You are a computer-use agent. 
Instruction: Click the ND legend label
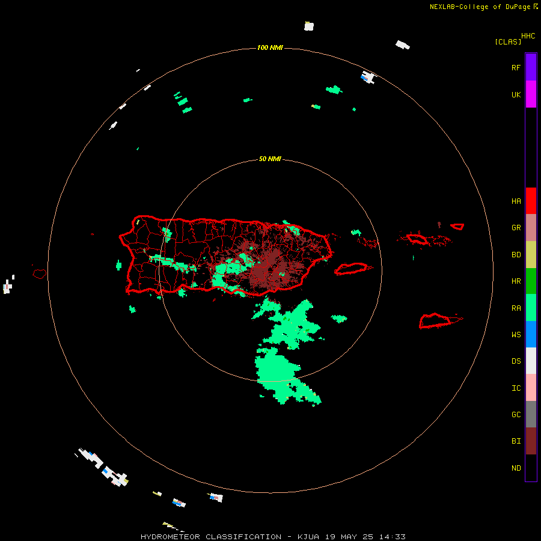516,468
